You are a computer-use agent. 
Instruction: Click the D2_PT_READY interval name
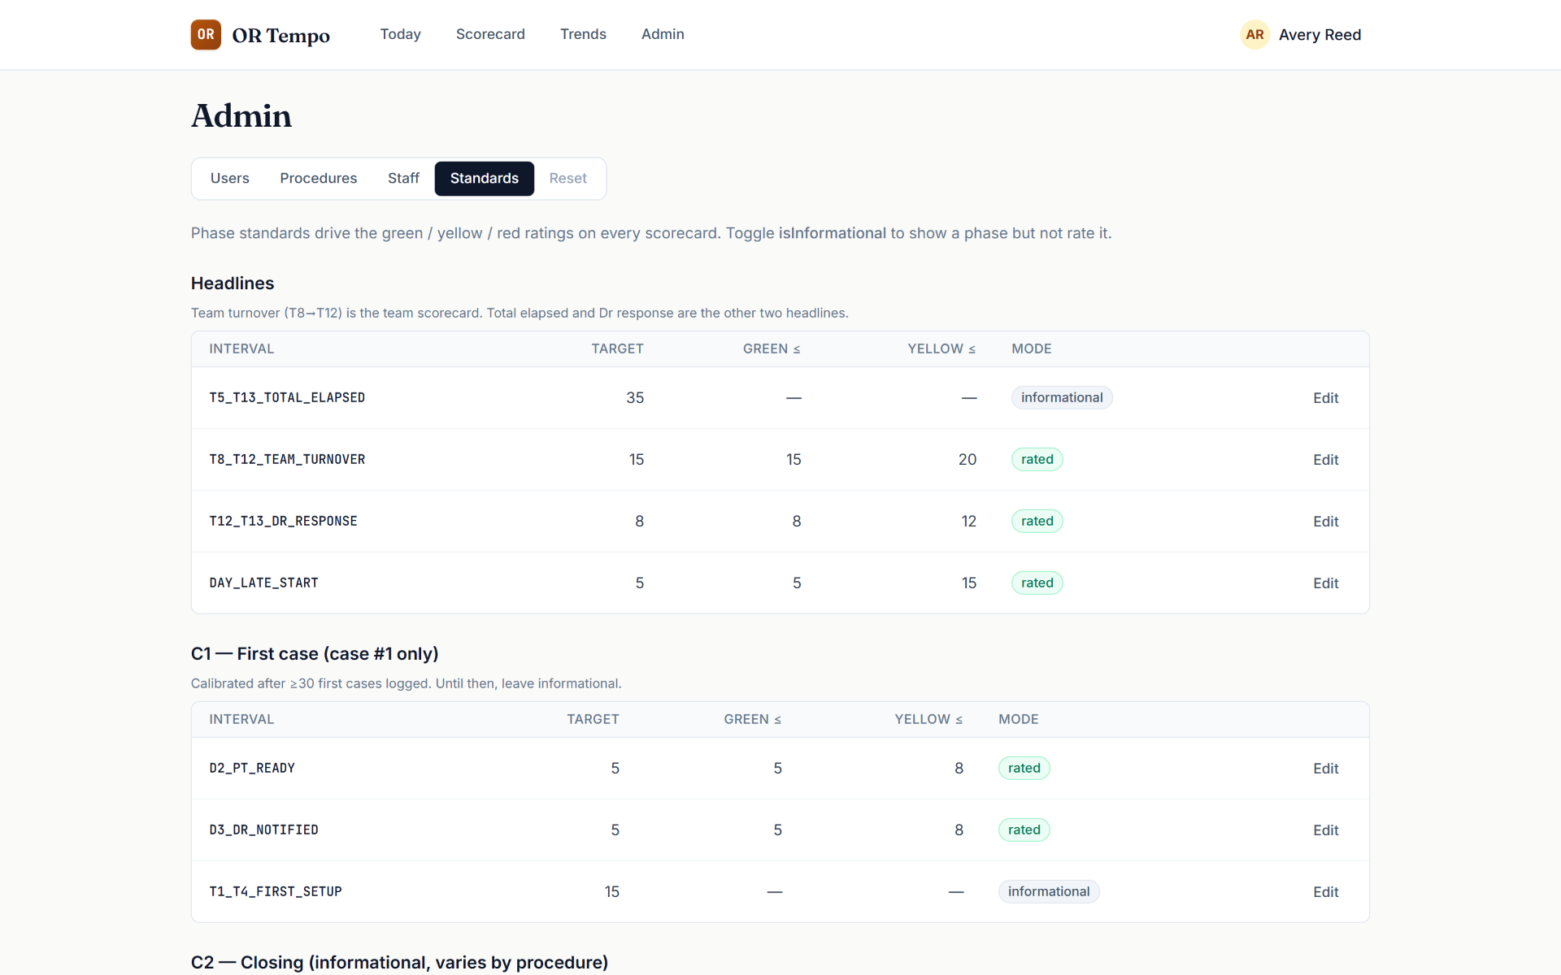pos(252,769)
